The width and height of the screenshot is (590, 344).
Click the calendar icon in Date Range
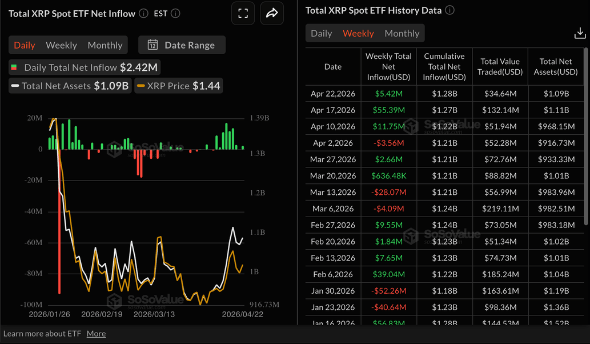(x=152, y=45)
